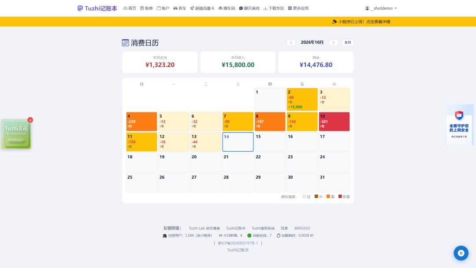This screenshot has width=476, height=268.
Task: Click the 结余 ¥14,476.80 card
Action: tap(316, 62)
